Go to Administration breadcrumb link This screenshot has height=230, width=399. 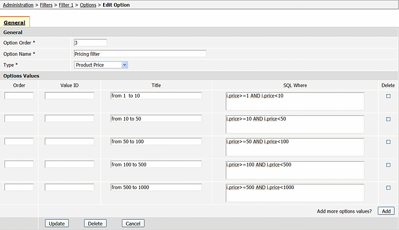coord(18,5)
